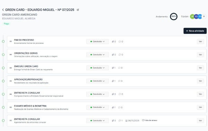Click the EXAMES MÉDICO & BIOMETRIA activity title
Screen dimensions: 208x131
[x=30, y=106]
